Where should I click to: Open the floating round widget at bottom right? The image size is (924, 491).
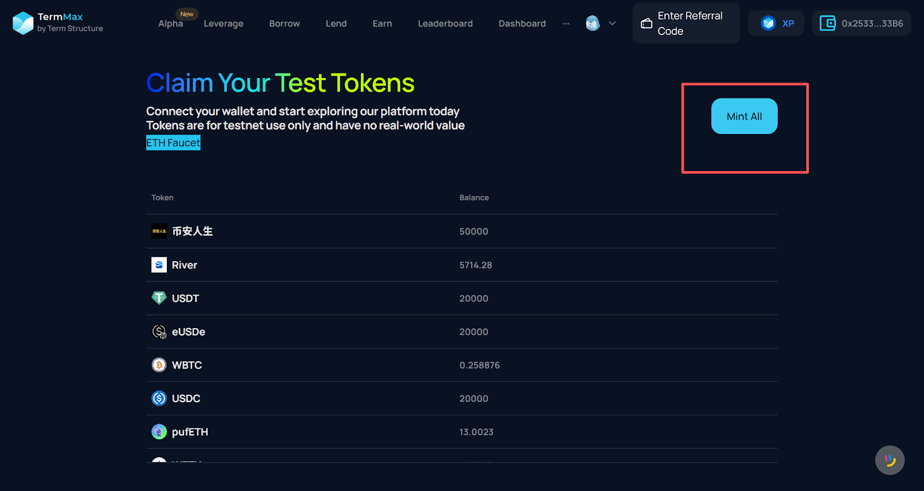889,460
